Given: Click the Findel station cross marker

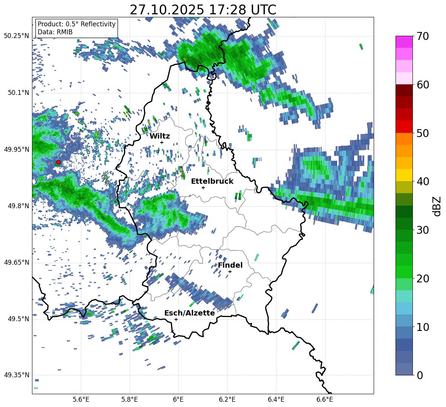Looking at the screenshot, I should click(x=230, y=272).
